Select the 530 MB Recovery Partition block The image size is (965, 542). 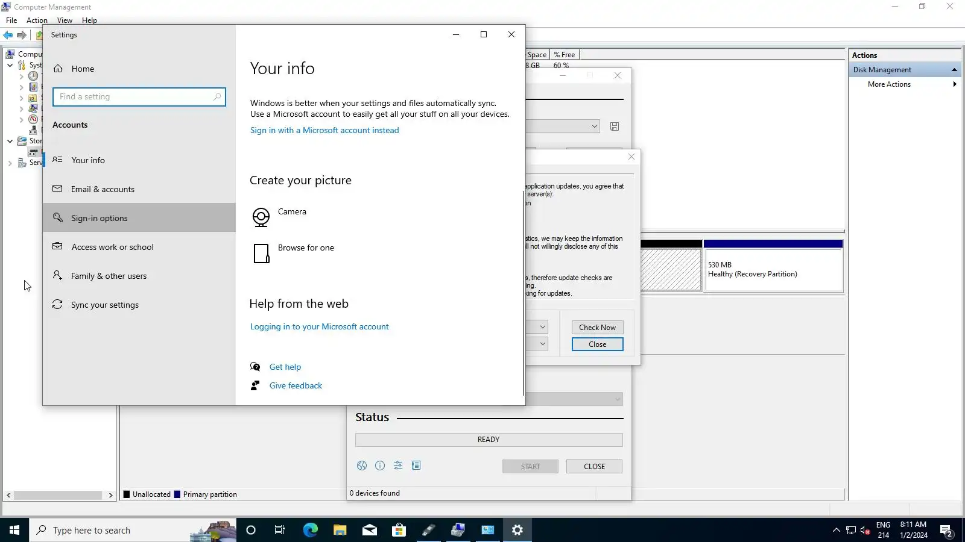(773, 270)
